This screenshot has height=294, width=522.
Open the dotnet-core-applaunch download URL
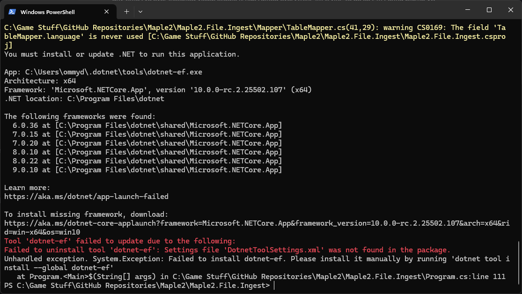point(257,228)
